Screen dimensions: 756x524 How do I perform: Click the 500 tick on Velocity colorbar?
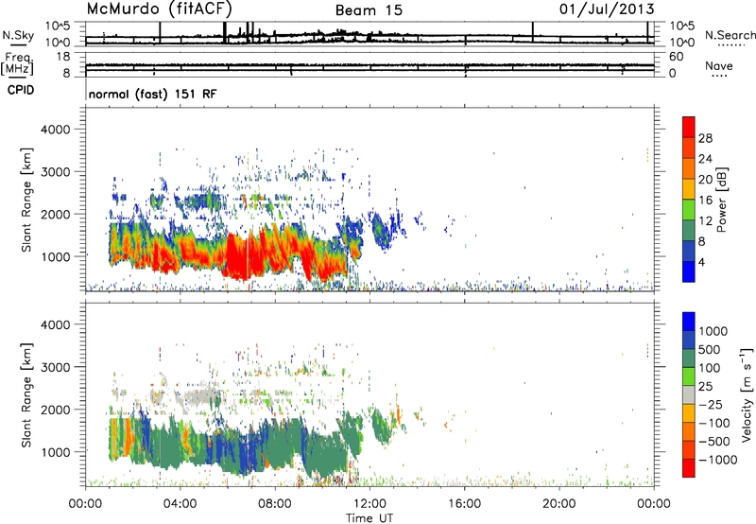(x=710, y=349)
